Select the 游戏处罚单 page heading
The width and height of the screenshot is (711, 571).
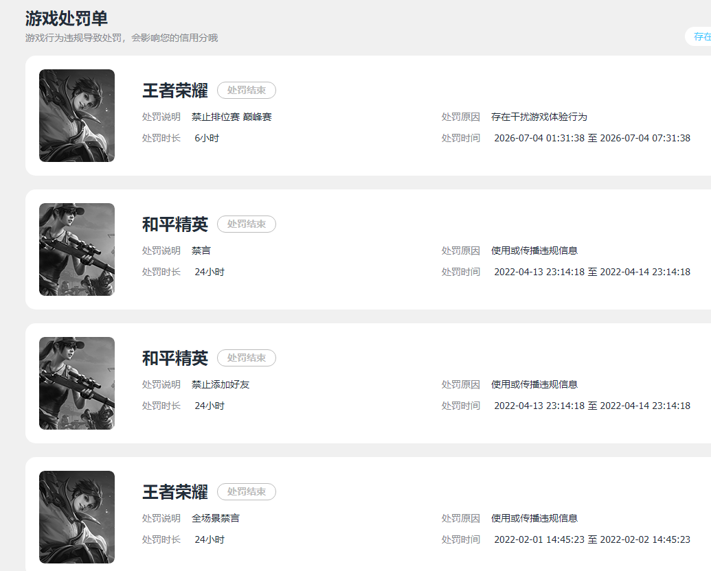(66, 19)
